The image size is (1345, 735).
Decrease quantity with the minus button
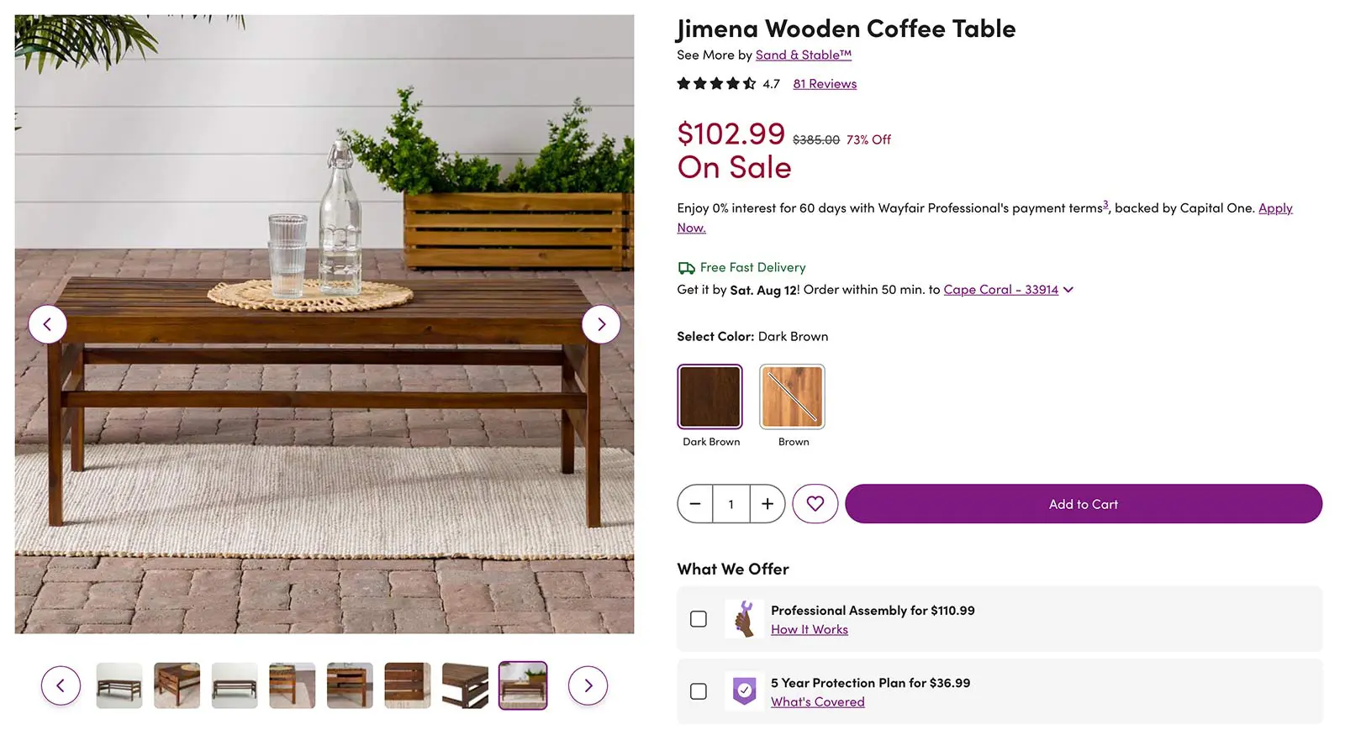pyautogui.click(x=695, y=504)
